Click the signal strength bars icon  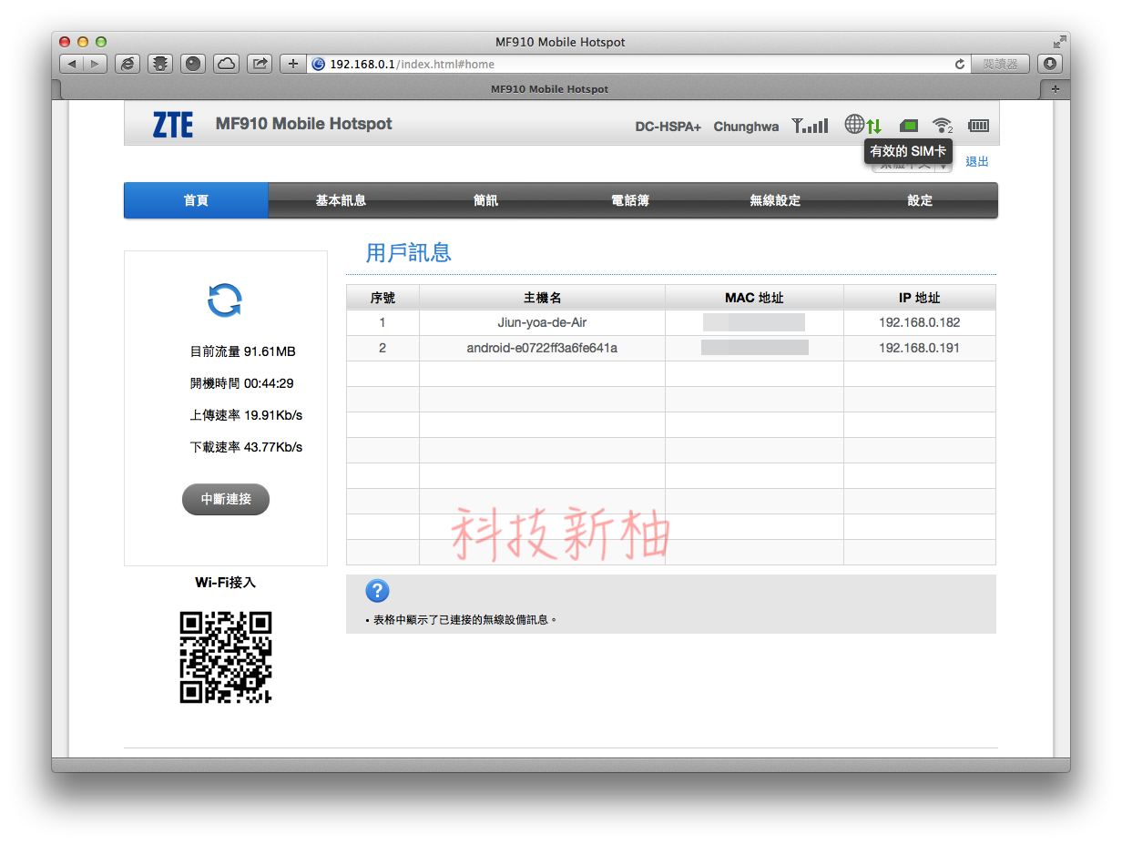pos(810,126)
